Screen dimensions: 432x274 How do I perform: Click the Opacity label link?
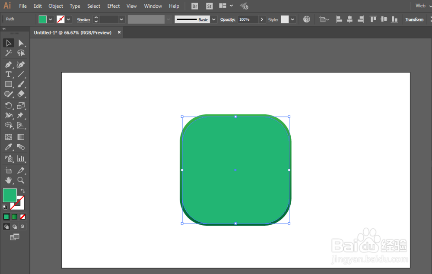pyautogui.click(x=228, y=19)
